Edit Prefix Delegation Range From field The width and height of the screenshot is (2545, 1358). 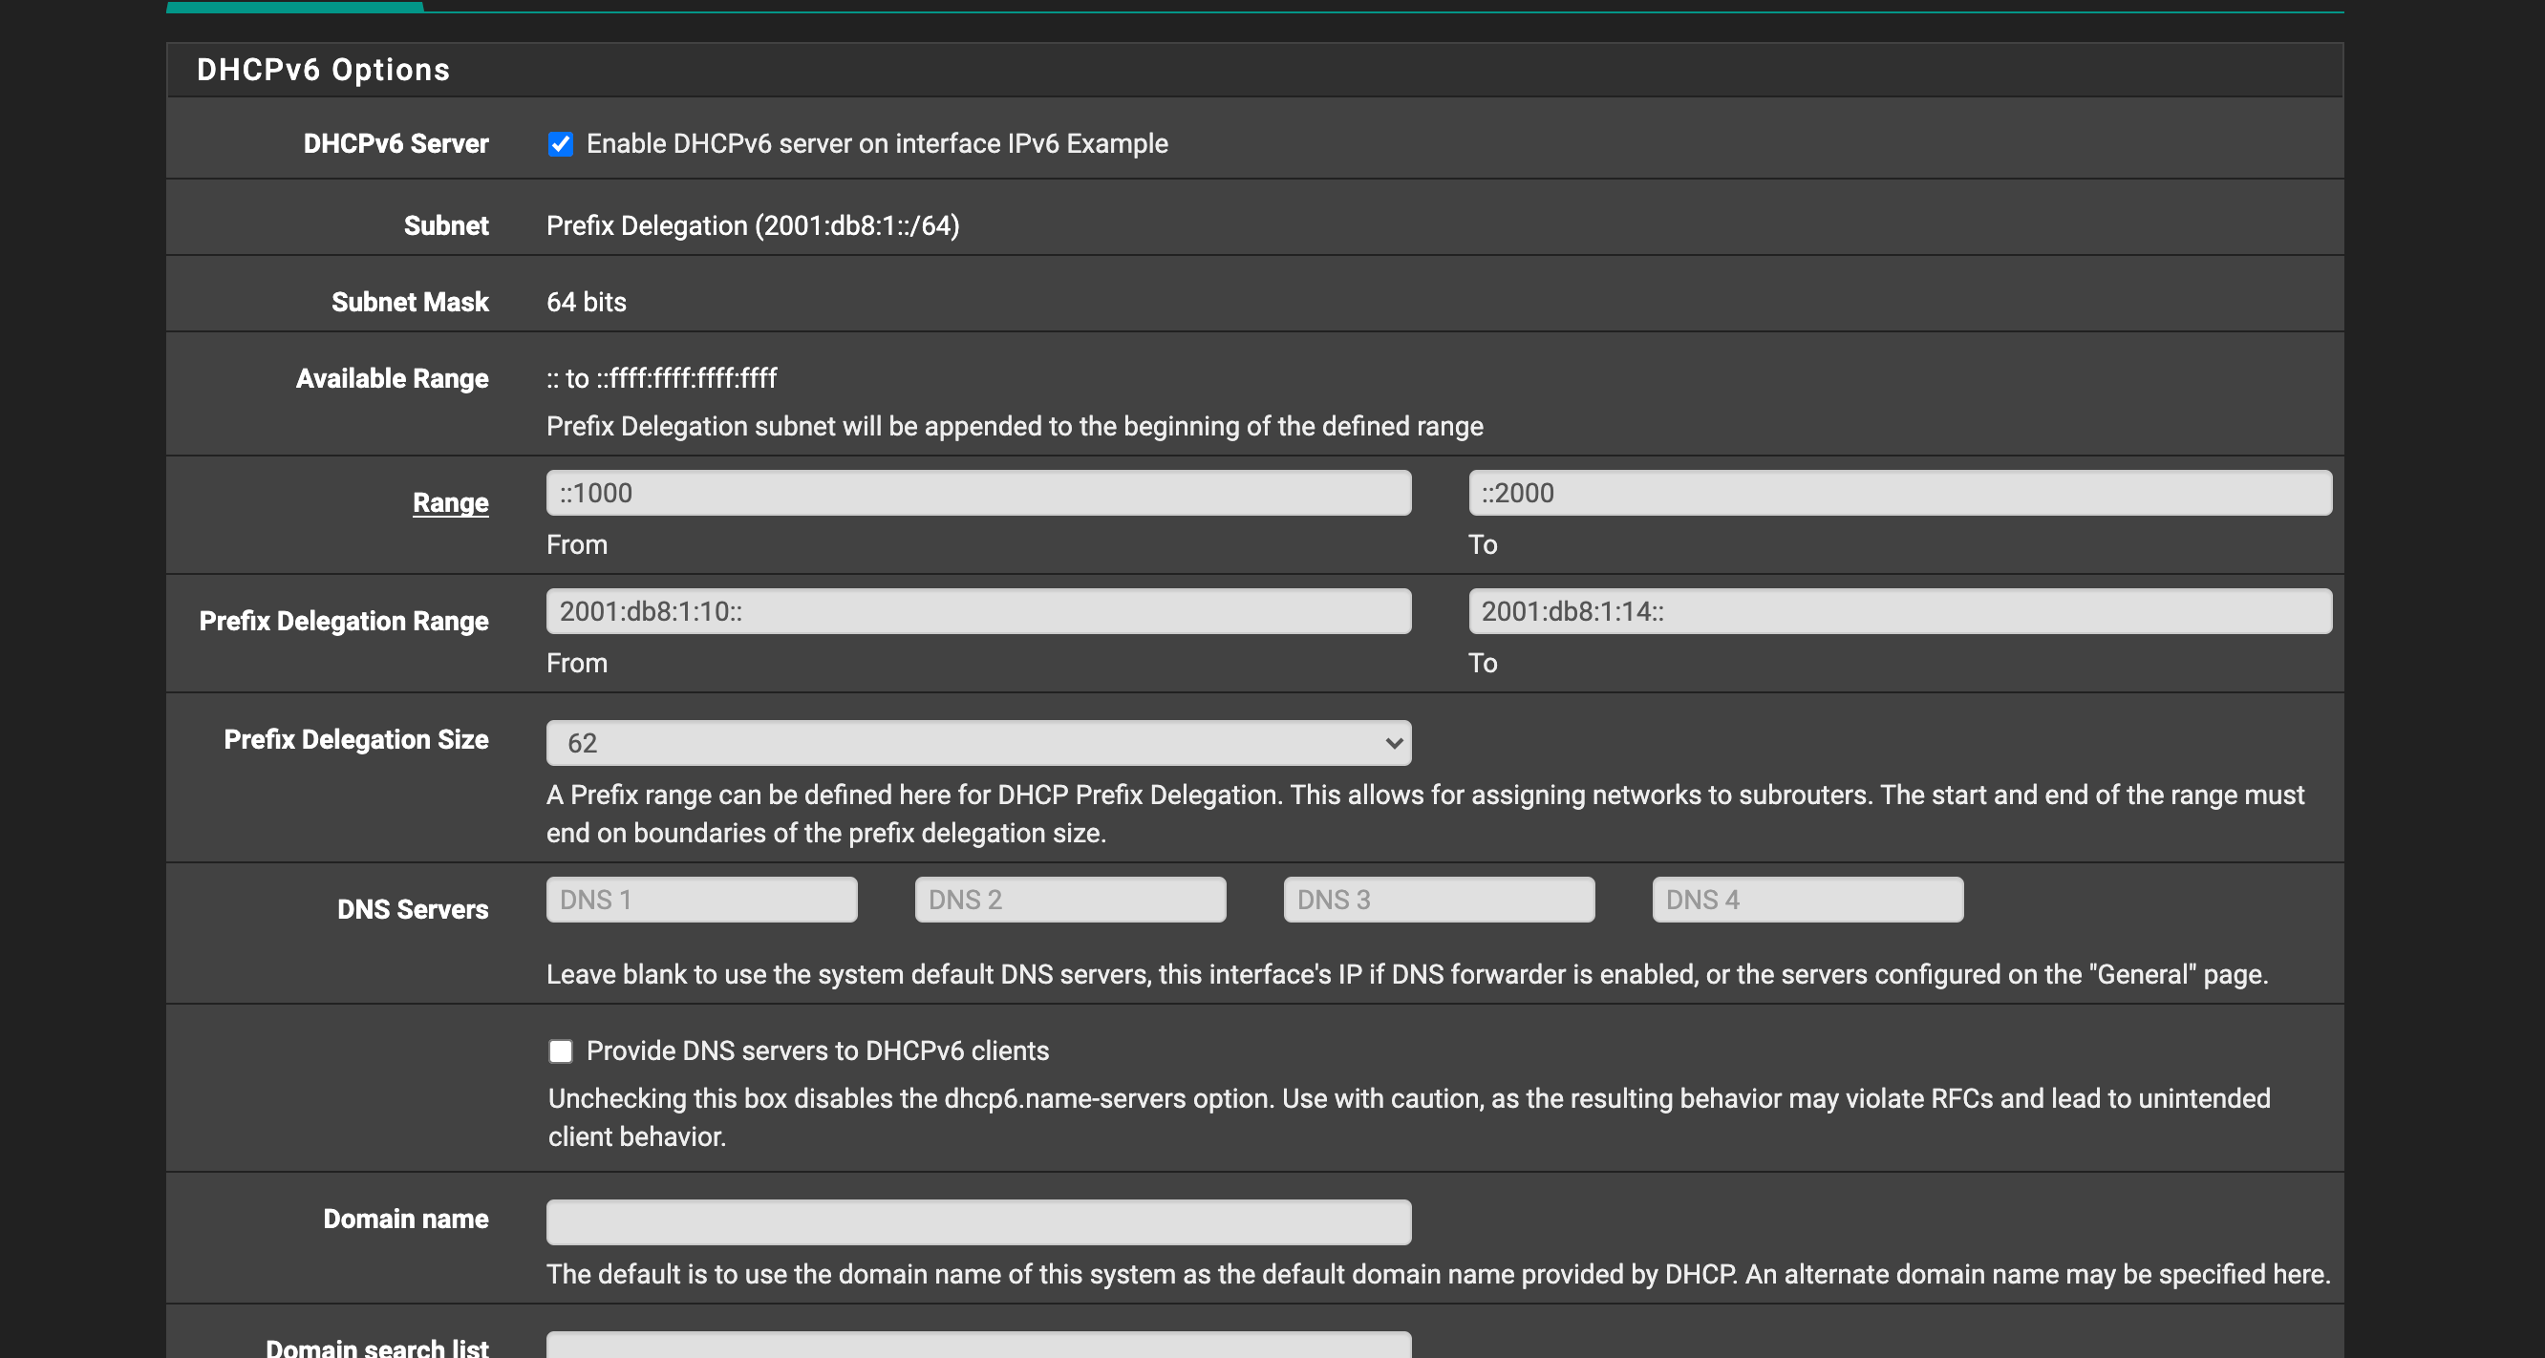[978, 611]
